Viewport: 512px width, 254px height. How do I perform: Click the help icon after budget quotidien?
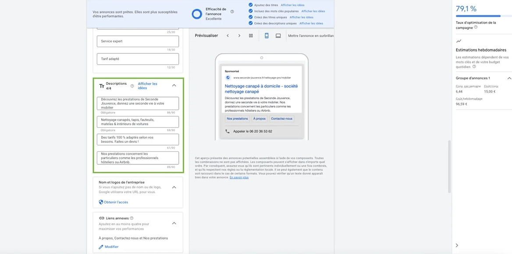tap(474, 66)
